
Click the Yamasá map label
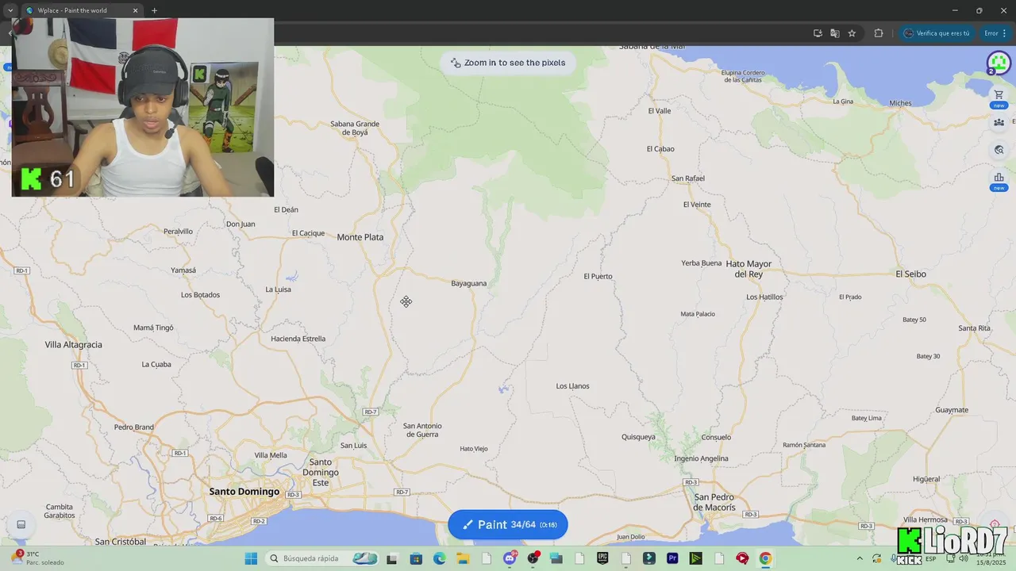(x=183, y=270)
